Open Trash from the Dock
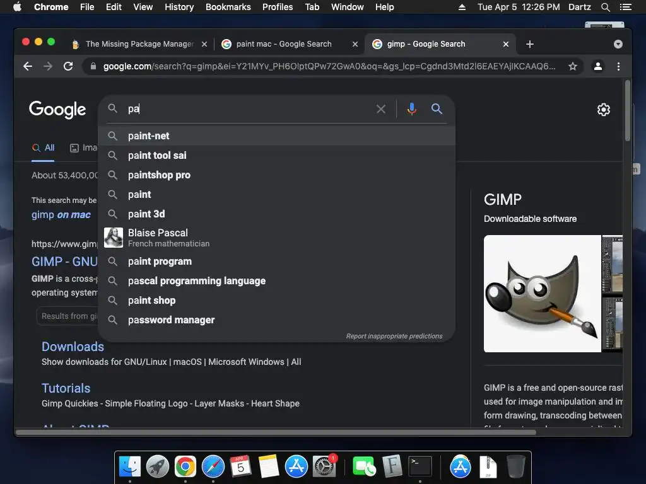Image resolution: width=646 pixels, height=484 pixels. [515, 466]
